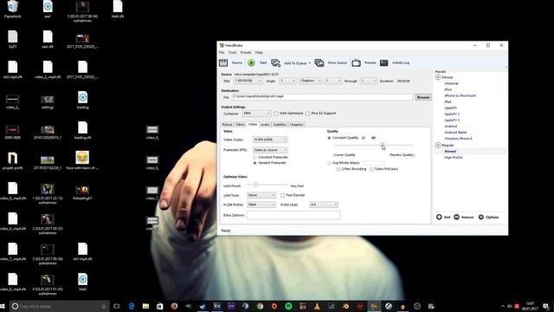Select the settings desktop icon
554x312 pixels.
pyautogui.click(x=48, y=100)
